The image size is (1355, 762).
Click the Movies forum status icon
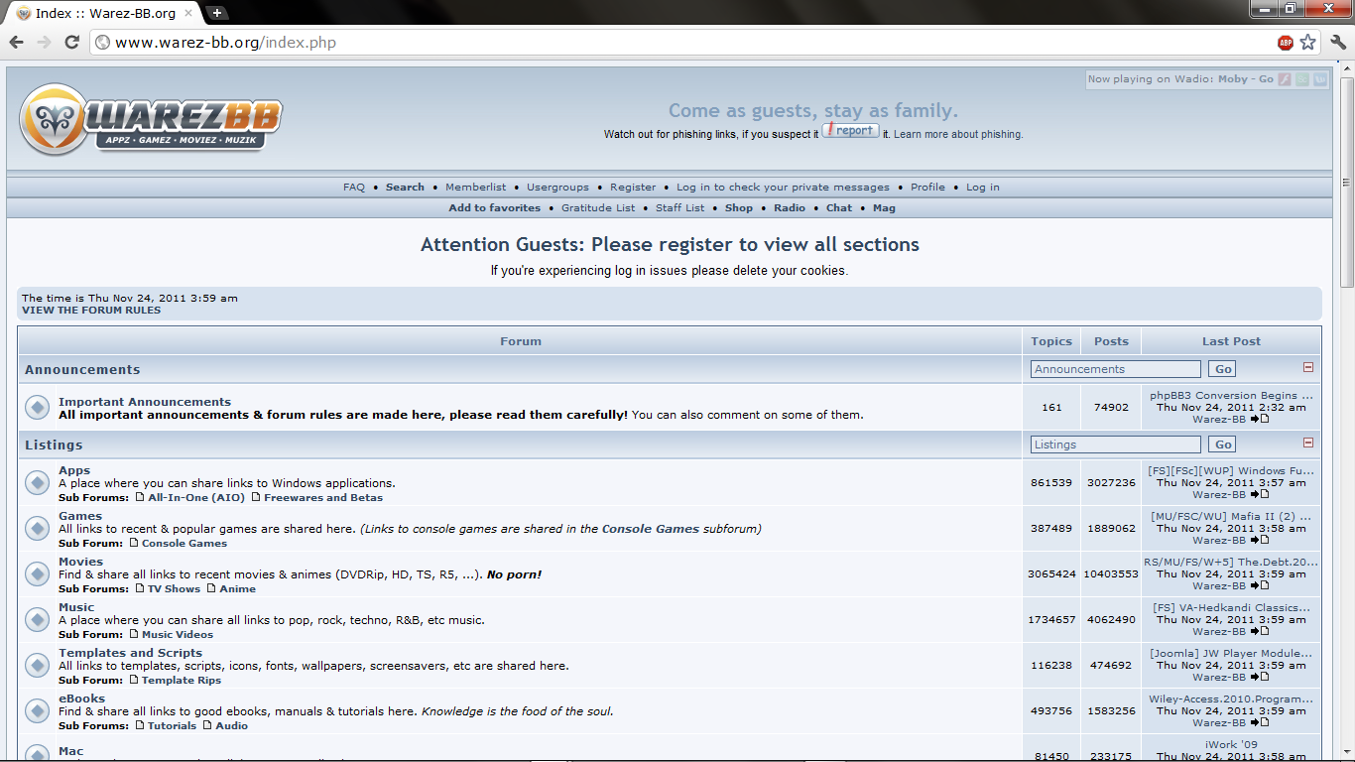click(x=37, y=573)
